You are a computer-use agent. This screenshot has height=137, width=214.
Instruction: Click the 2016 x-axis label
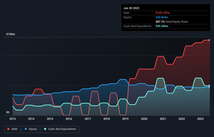(69, 119)
